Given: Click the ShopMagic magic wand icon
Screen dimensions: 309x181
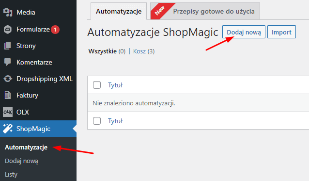Looking at the screenshot, I should pos(8,129).
